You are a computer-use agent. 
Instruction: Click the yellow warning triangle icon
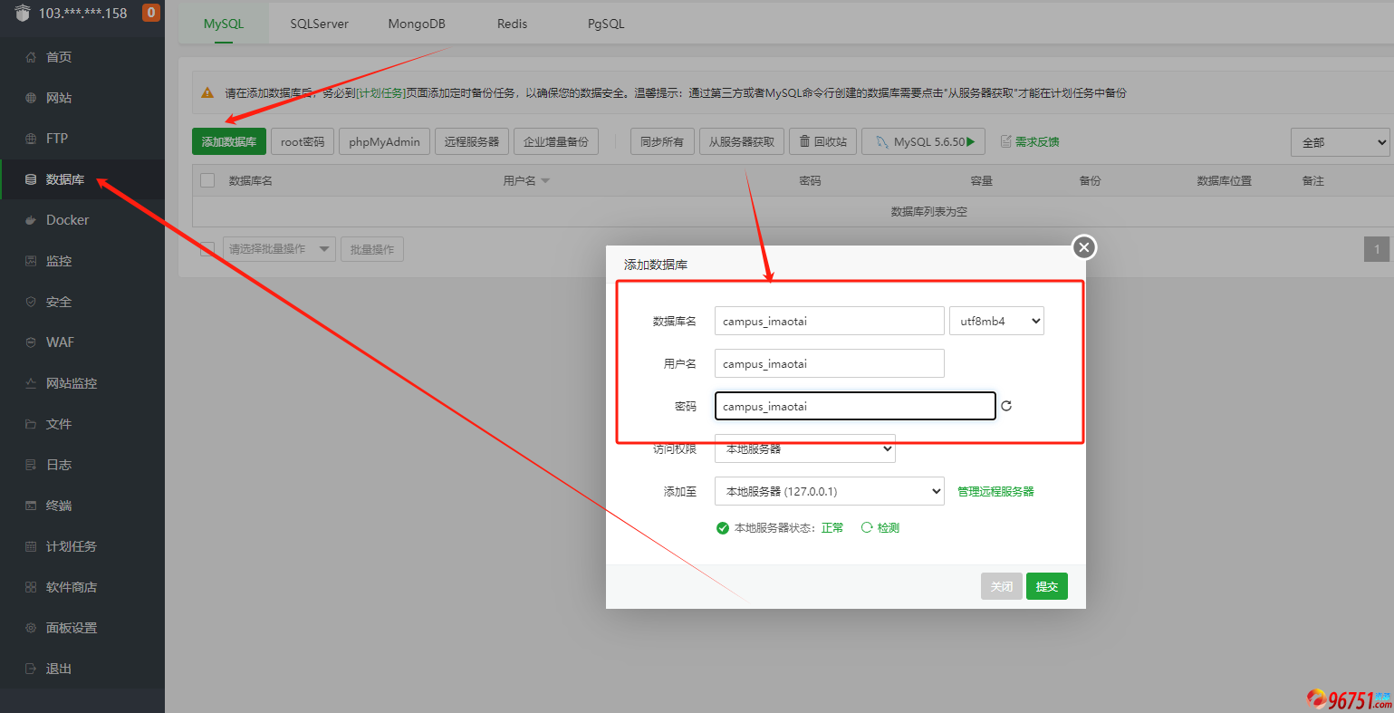pos(207,92)
